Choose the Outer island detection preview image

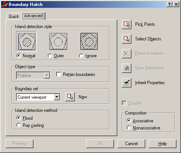[x=58, y=41]
